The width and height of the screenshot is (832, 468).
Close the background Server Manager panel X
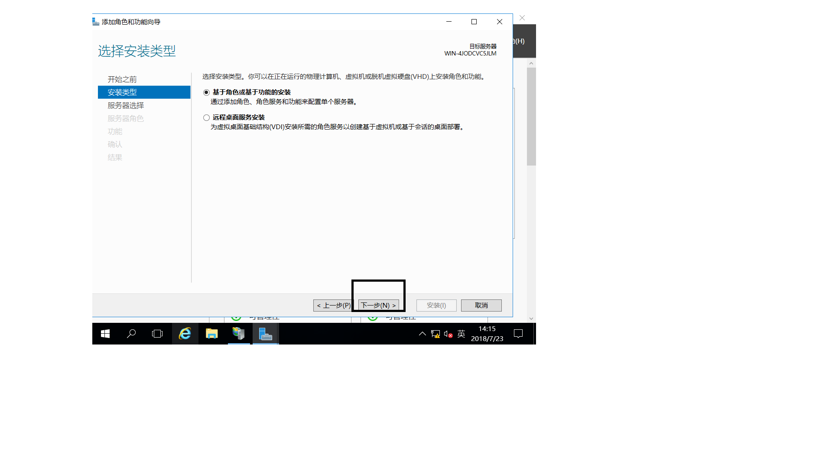[x=522, y=18]
